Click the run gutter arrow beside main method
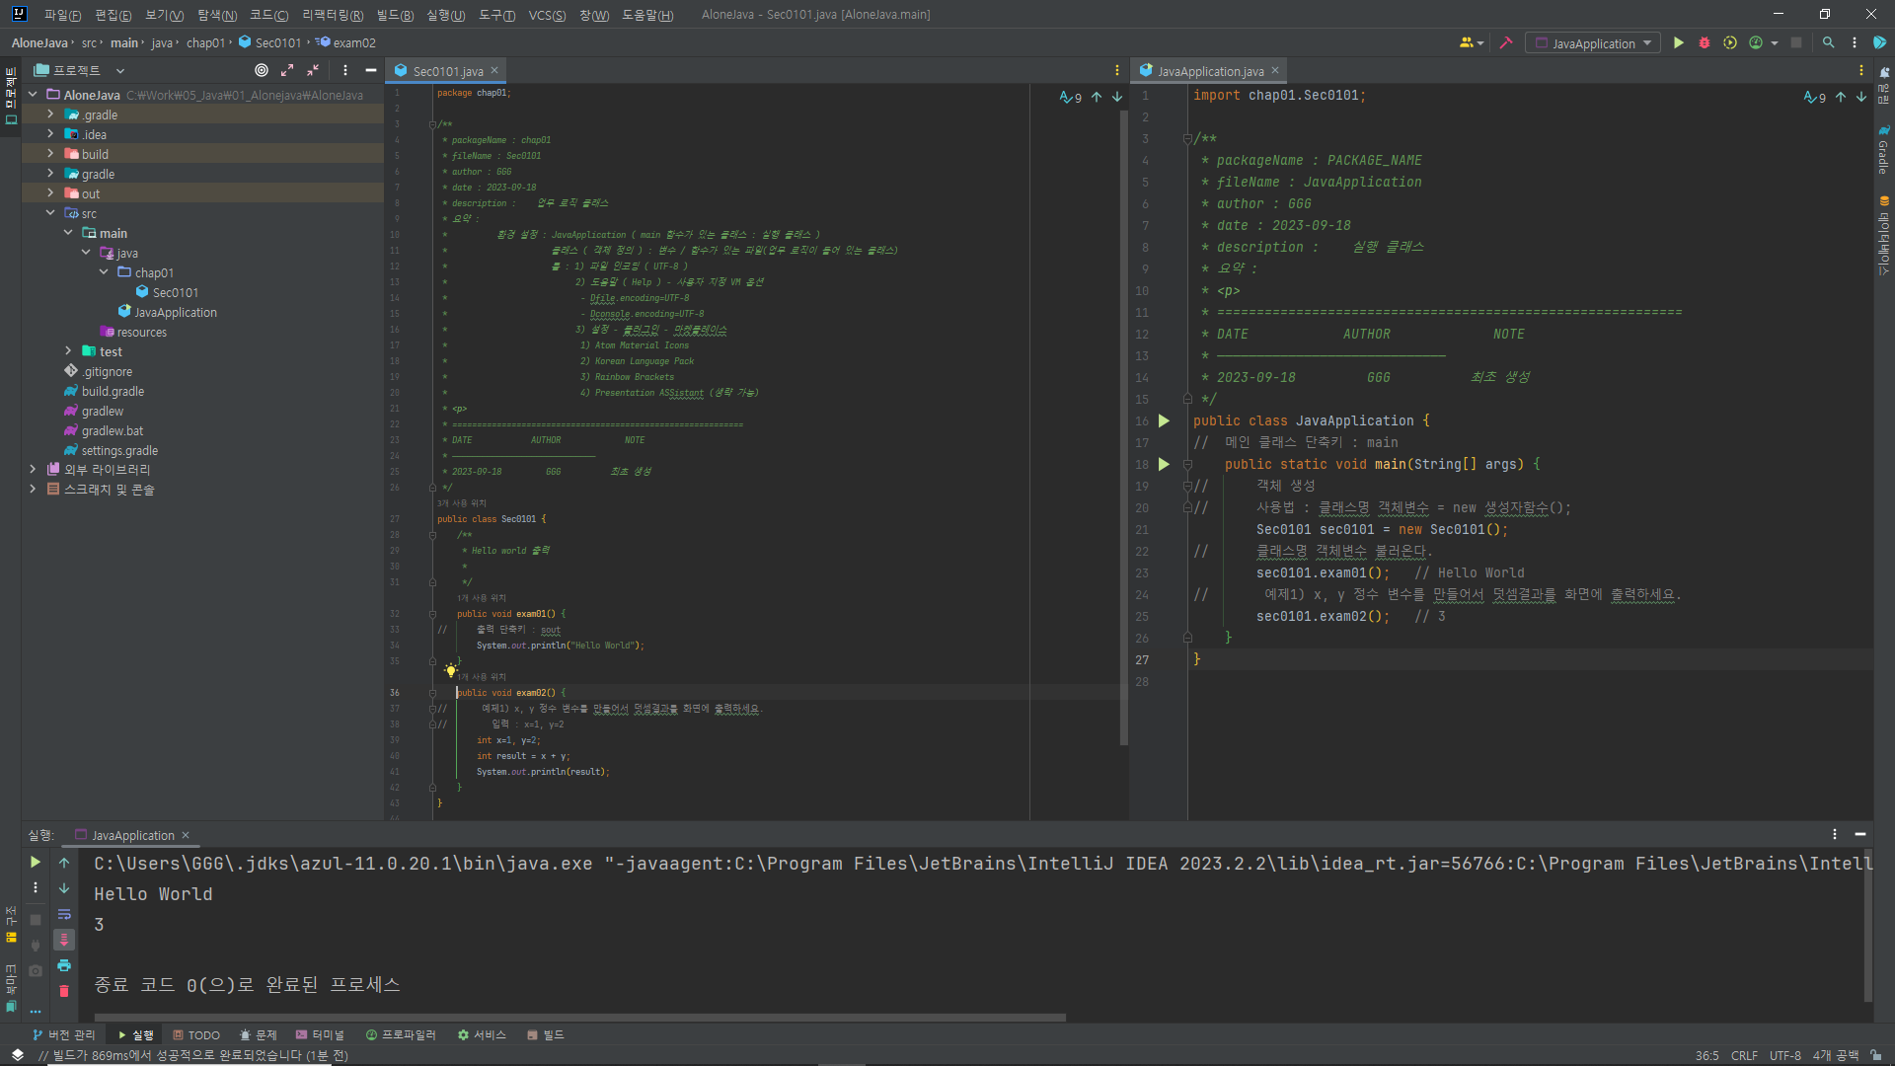The height and width of the screenshot is (1066, 1895). [1165, 464]
